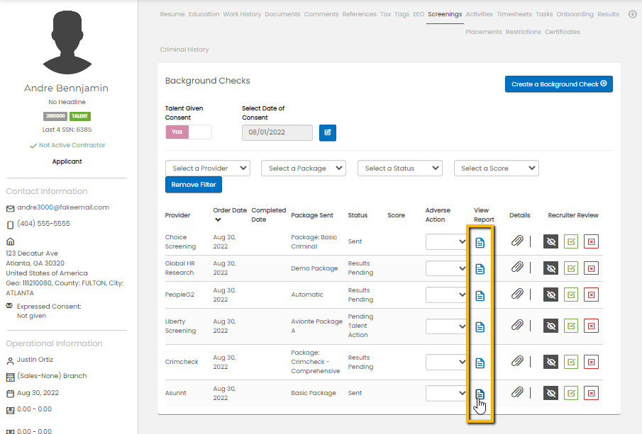Switch to the Work History tab
Screen dimensions: 642x434
242,14
